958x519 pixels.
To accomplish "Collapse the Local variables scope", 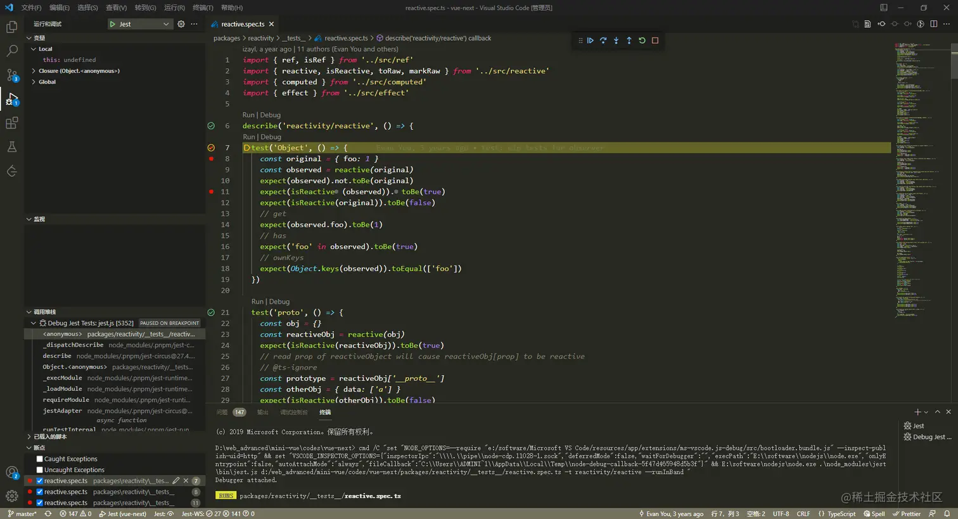I will click(34, 49).
